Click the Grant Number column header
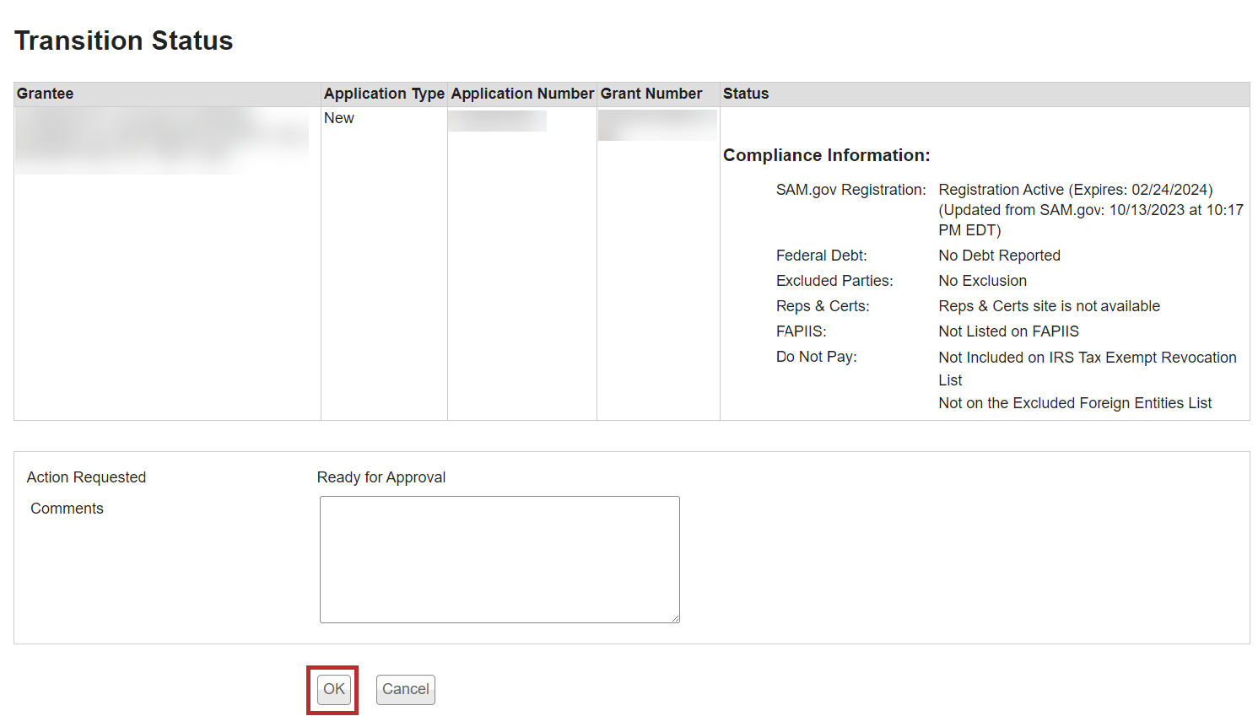The width and height of the screenshot is (1258, 727). pos(651,94)
